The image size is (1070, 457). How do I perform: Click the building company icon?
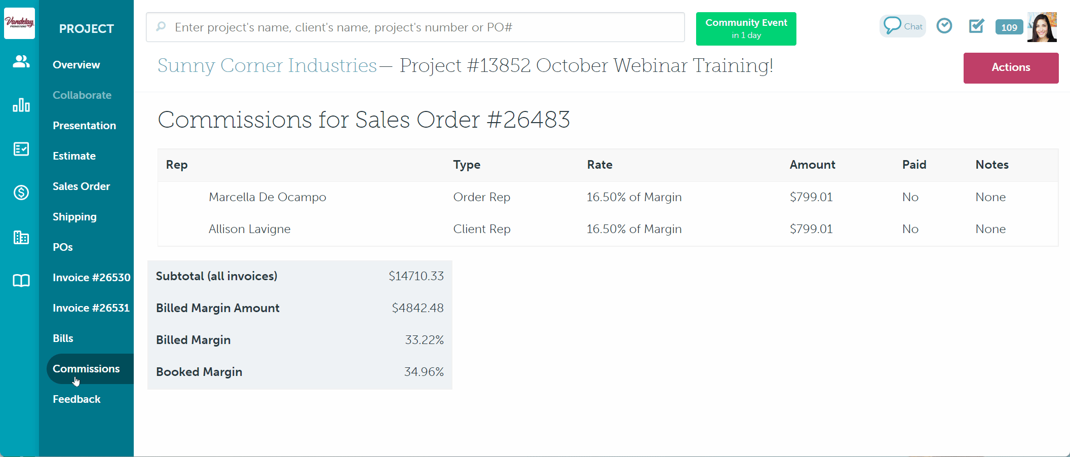pos(21,237)
